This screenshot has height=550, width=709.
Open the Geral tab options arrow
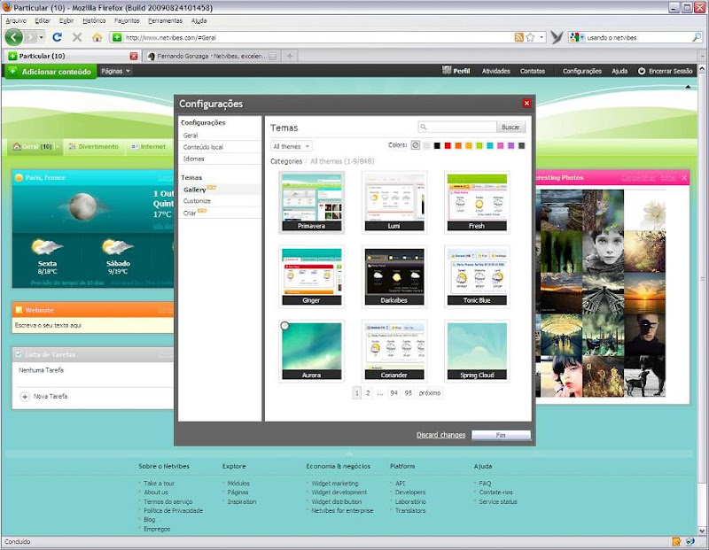point(58,147)
